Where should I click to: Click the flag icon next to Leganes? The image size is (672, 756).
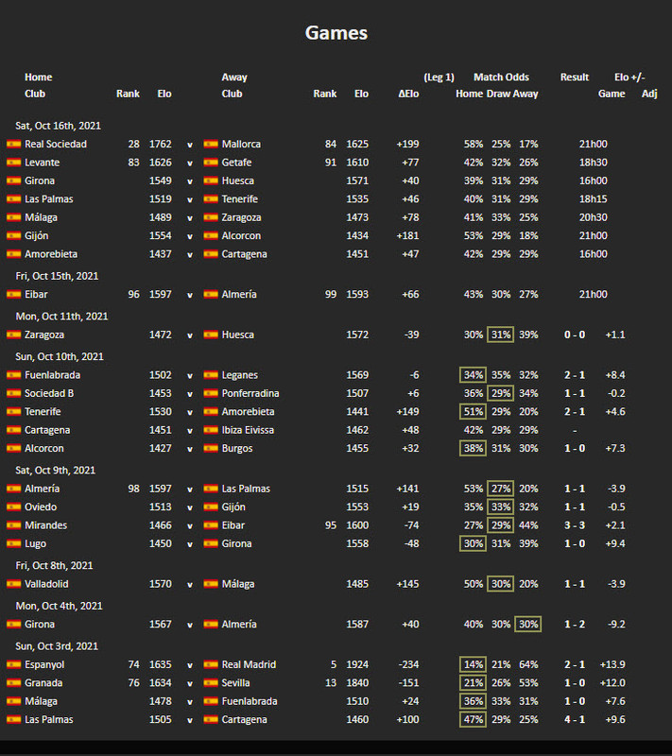tap(211, 375)
